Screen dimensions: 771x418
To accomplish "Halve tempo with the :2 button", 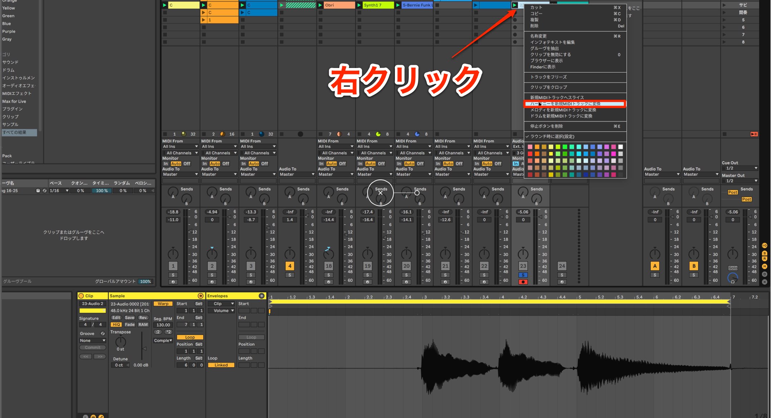I will click(x=158, y=332).
